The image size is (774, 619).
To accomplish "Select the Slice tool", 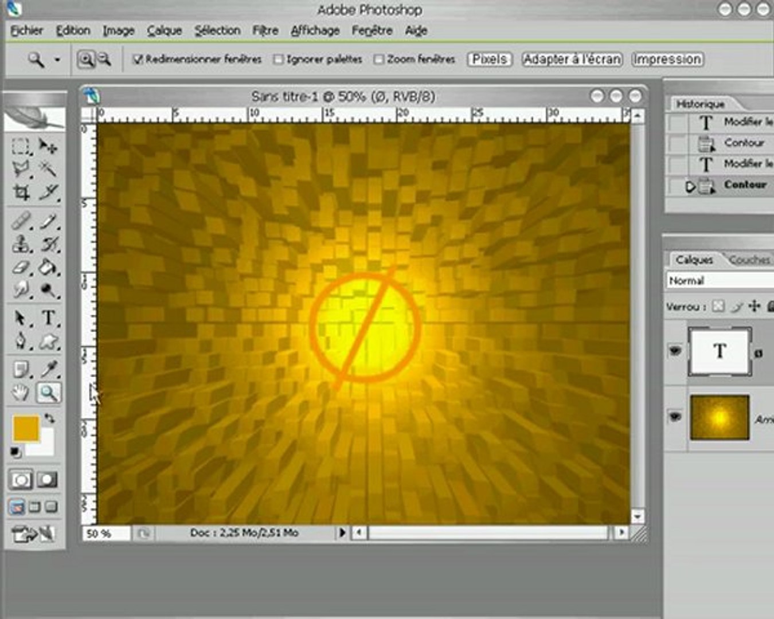I will tap(48, 193).
